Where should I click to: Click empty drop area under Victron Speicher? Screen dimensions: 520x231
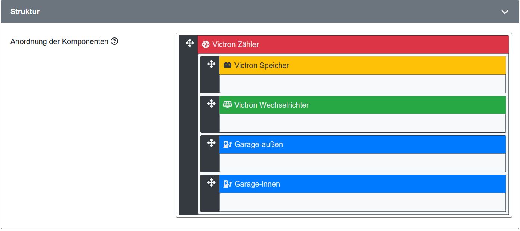tap(362, 84)
